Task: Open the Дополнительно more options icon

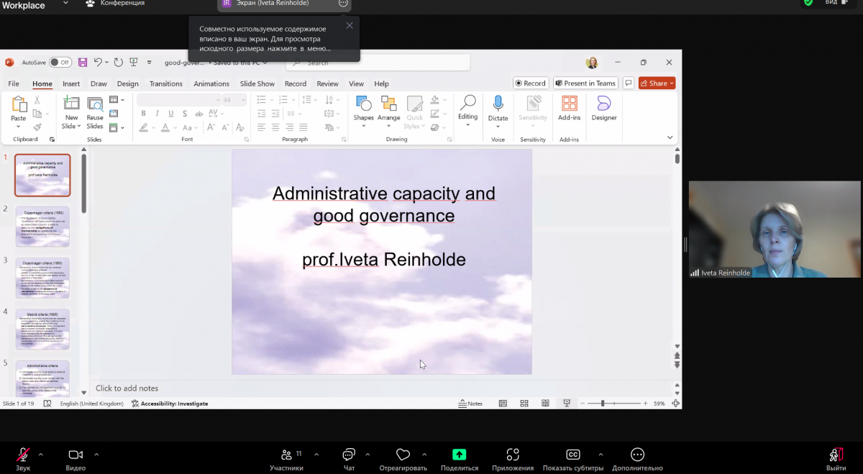Action: [637, 455]
